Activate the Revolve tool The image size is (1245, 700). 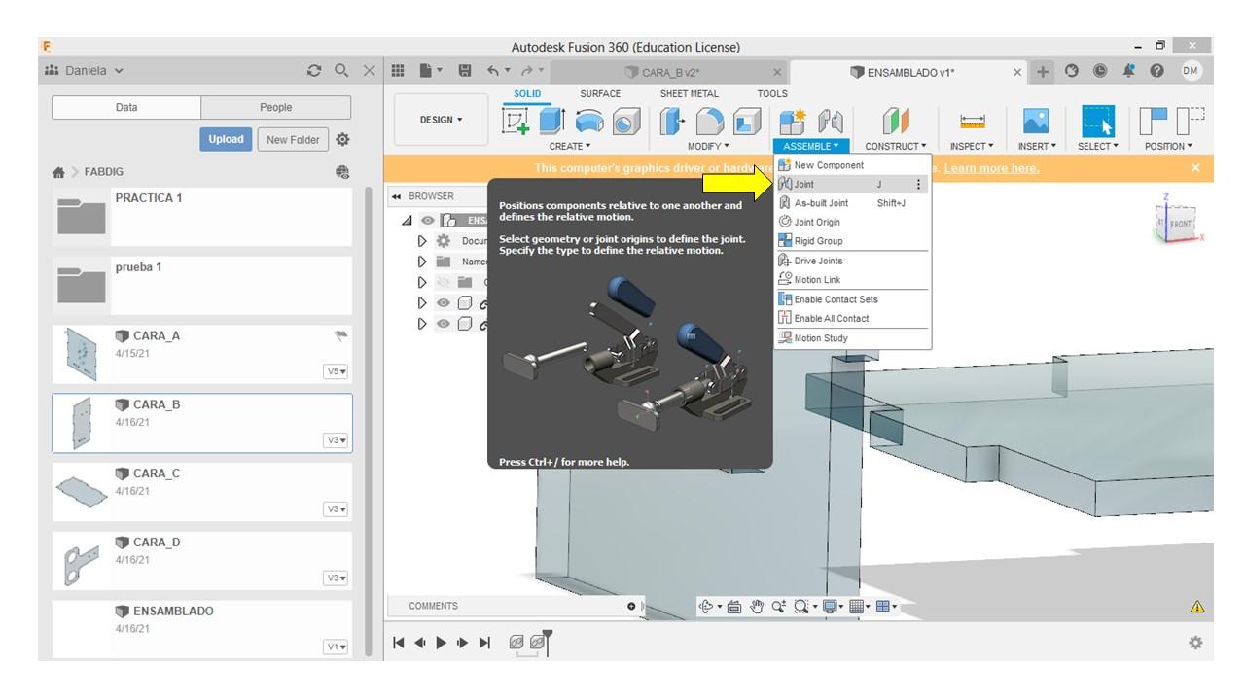click(x=589, y=121)
